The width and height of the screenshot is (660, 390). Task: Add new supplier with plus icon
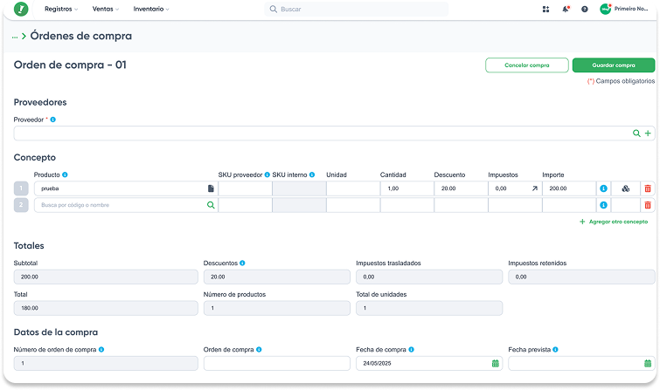click(648, 133)
